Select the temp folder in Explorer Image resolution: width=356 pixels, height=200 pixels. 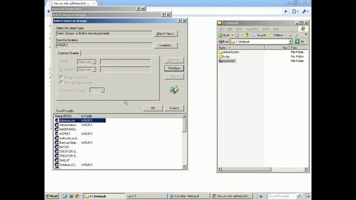coord(224,57)
